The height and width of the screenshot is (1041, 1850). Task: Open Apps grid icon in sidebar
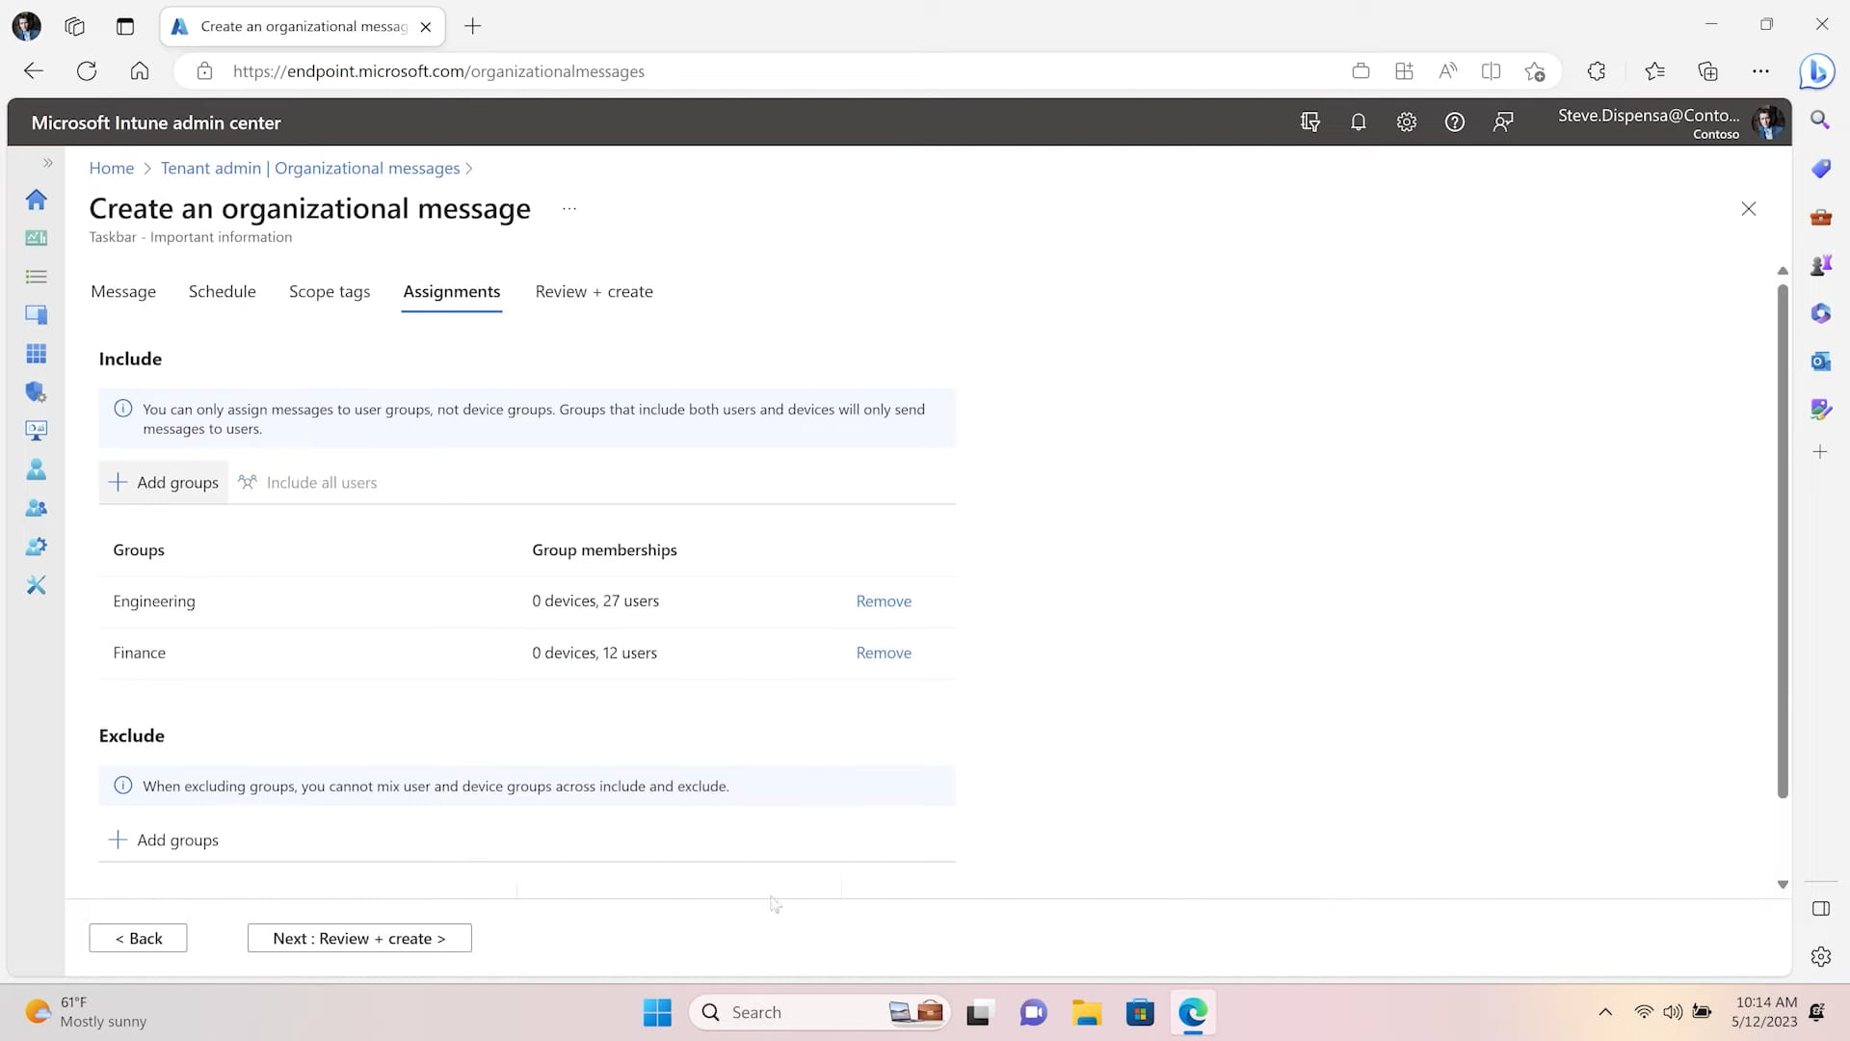tap(36, 354)
